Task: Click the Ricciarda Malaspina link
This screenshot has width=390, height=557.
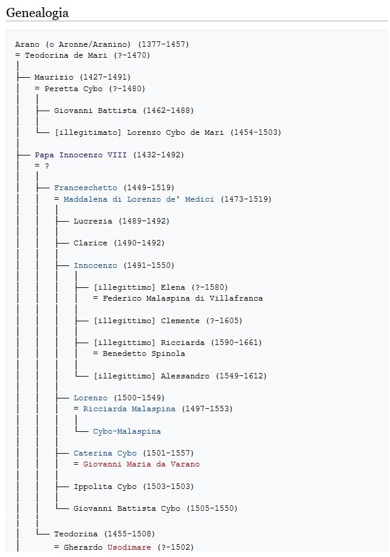Action: 129,409
